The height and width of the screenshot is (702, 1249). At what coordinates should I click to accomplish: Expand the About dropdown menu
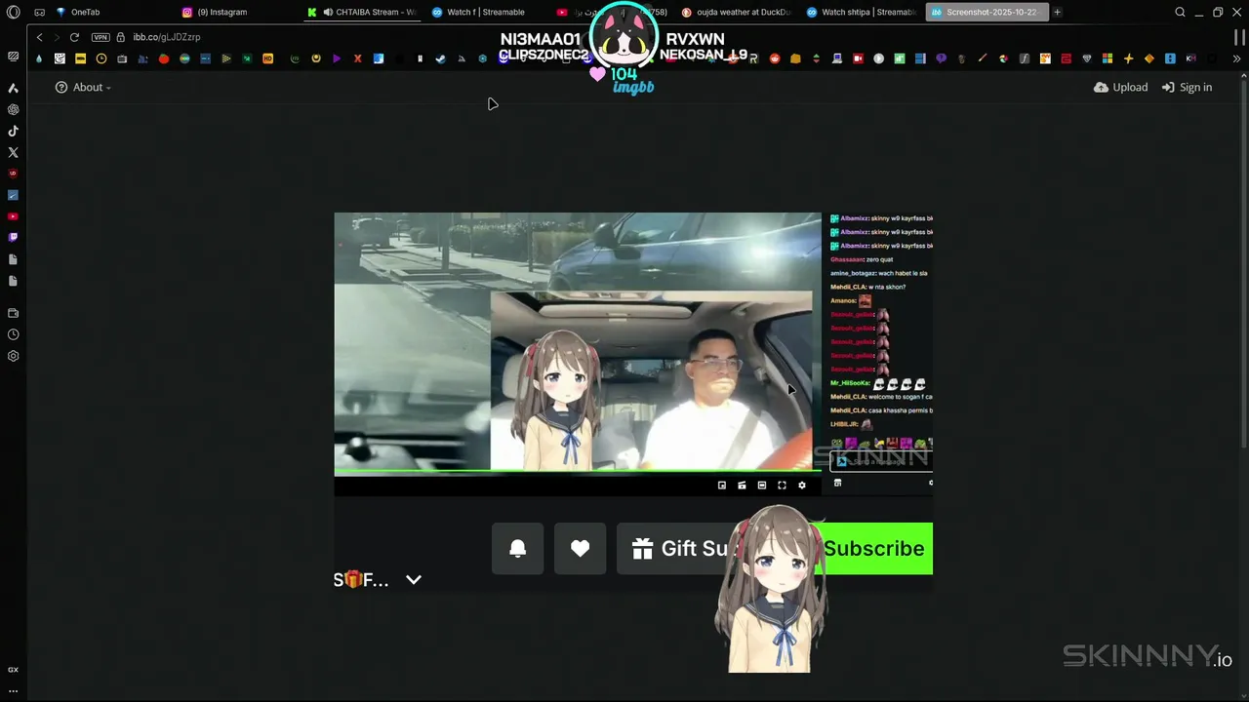point(83,87)
